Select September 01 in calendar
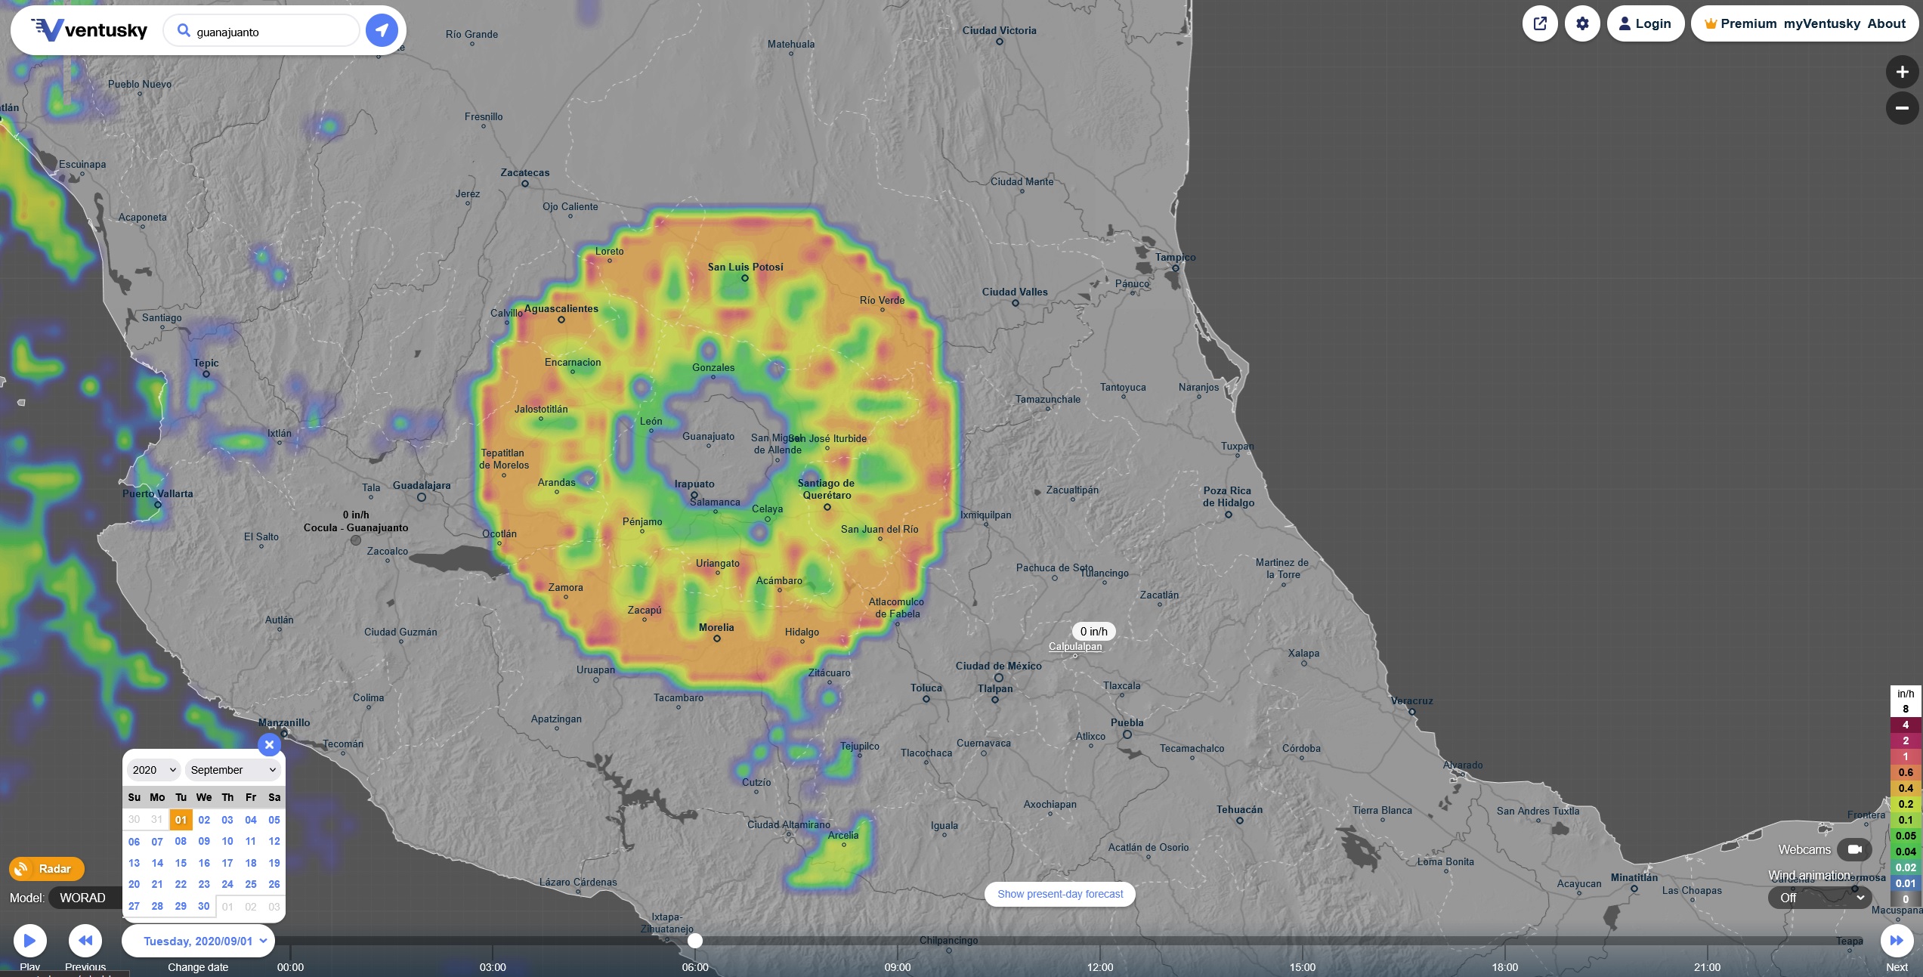Viewport: 1923px width, 977px height. coord(181,820)
